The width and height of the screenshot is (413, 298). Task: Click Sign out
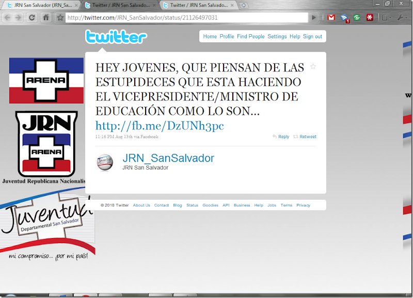[x=312, y=36]
